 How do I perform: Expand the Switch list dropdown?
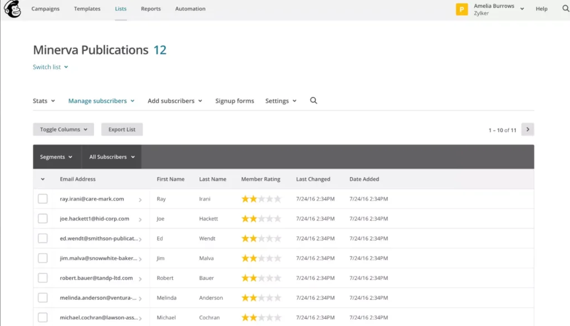pyautogui.click(x=50, y=67)
